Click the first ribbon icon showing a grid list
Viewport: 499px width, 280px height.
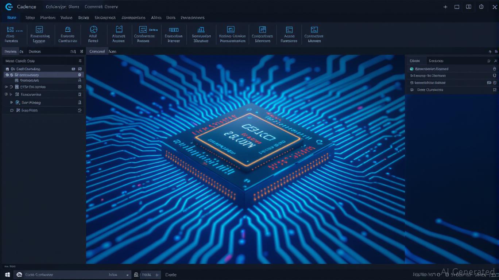coord(10,30)
